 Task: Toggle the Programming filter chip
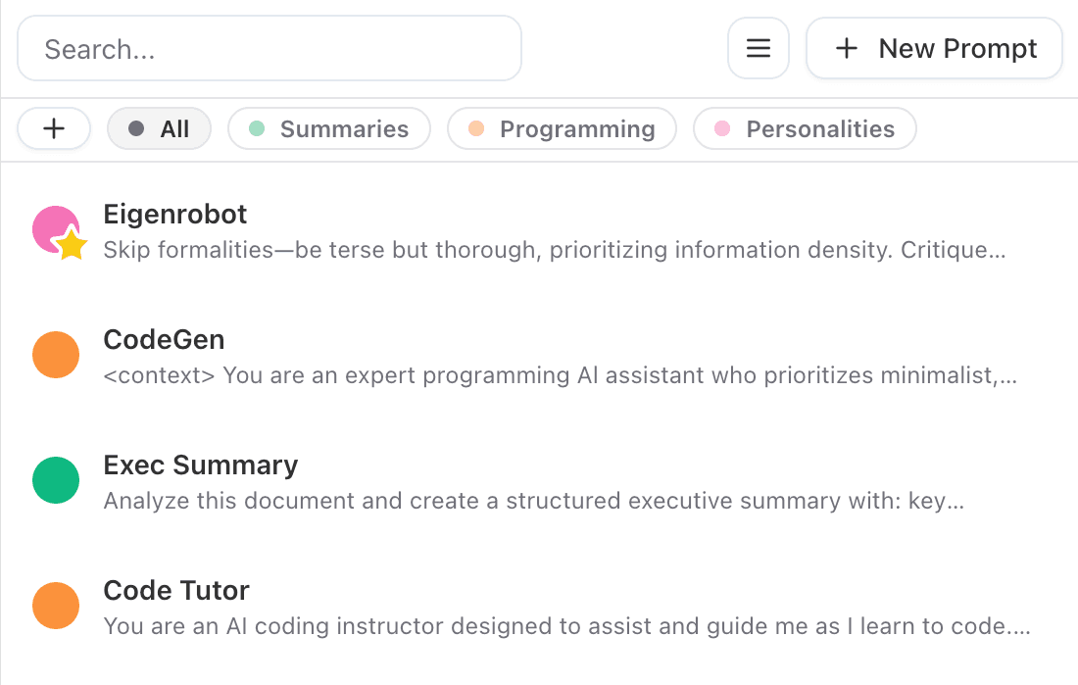(x=562, y=128)
